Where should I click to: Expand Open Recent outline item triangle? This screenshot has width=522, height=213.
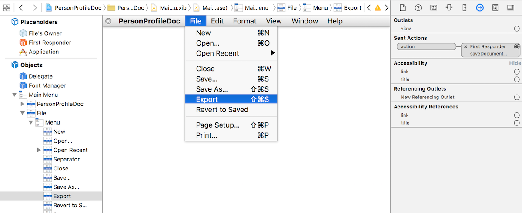pos(39,150)
